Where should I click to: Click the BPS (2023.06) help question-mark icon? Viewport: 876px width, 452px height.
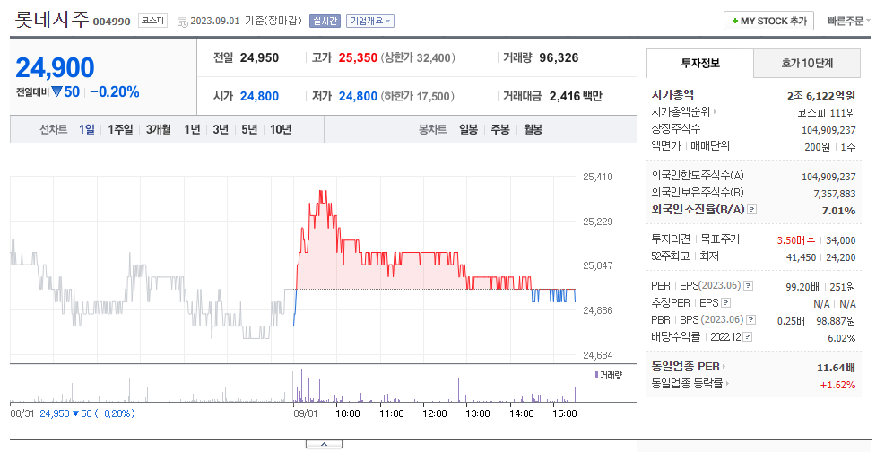tap(750, 320)
